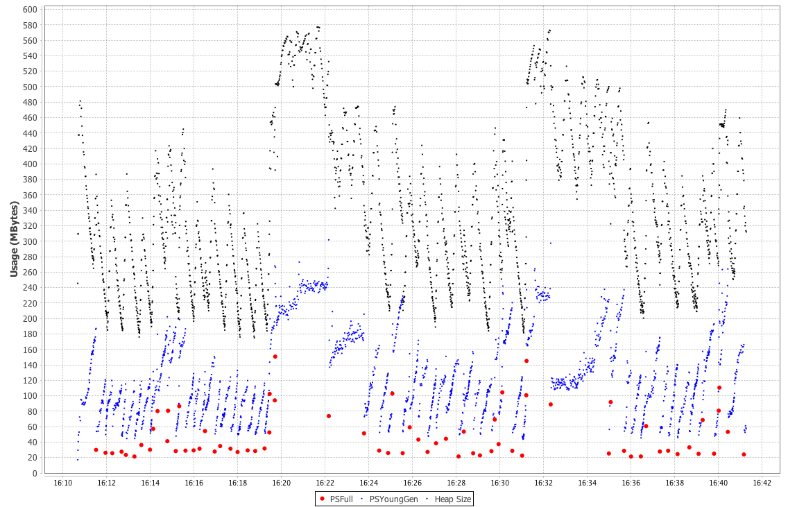Click the 16:40 time label on the x-axis
The image size is (788, 507).
[x=719, y=483]
